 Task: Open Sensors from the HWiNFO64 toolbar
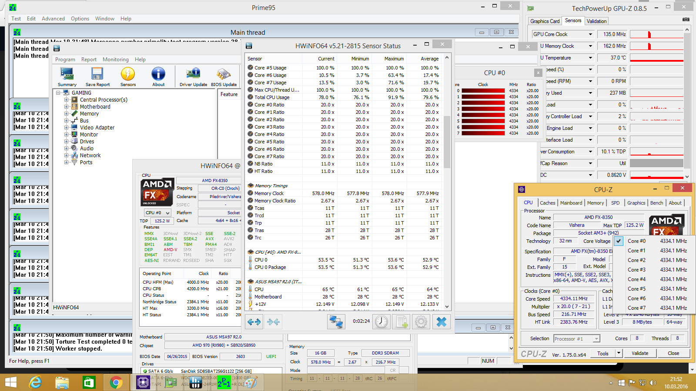tap(128, 77)
